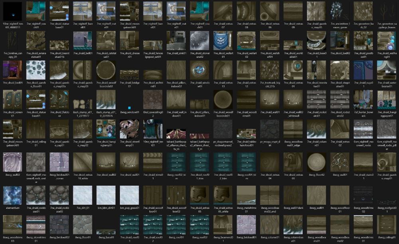399x244 pixels.
Task: Select the 8wsg_wall01dark texture
Action: tap(293, 195)
